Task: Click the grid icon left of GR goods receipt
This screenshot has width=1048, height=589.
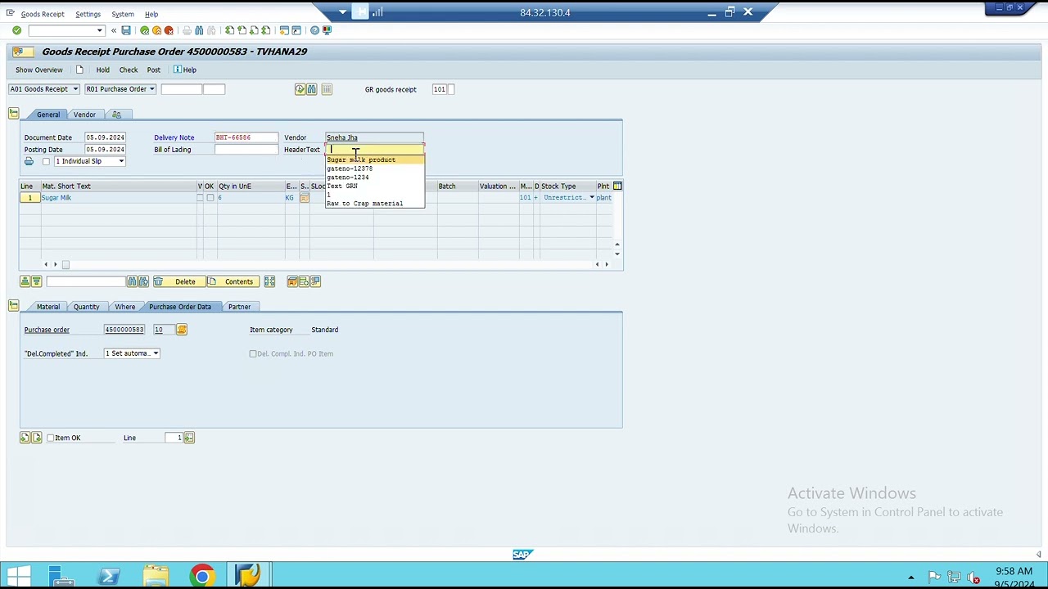Action: coord(327,89)
